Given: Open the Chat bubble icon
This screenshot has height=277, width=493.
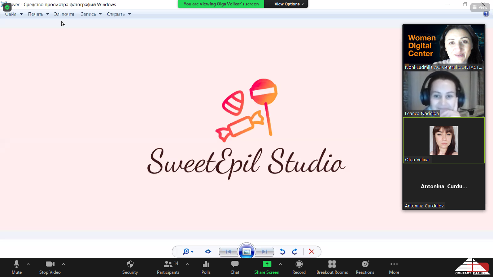Looking at the screenshot, I should click(x=235, y=264).
